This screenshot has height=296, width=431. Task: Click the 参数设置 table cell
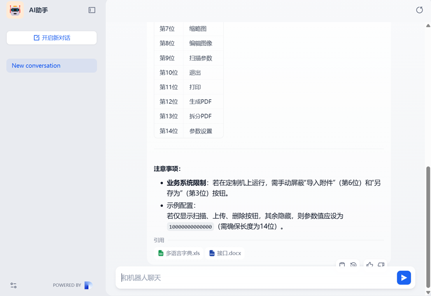(201, 131)
